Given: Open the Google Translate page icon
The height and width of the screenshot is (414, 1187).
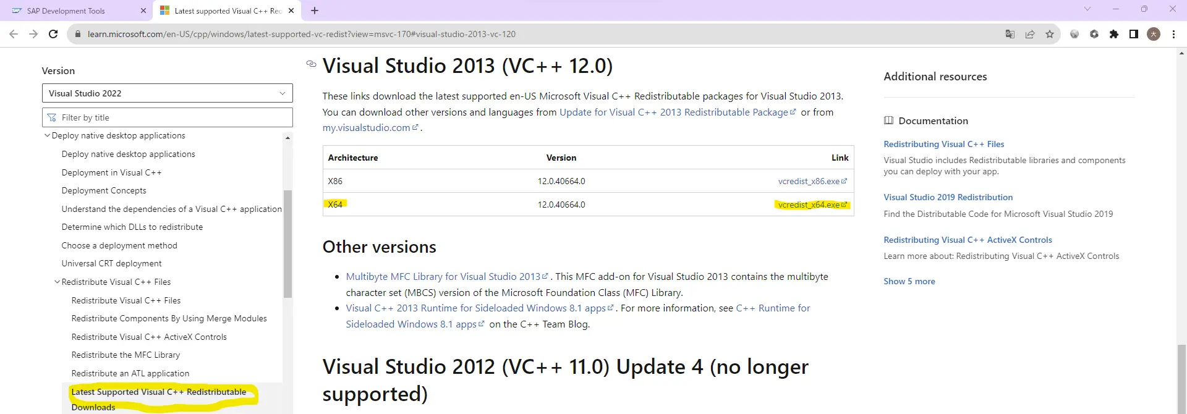Looking at the screenshot, I should pyautogui.click(x=1010, y=34).
